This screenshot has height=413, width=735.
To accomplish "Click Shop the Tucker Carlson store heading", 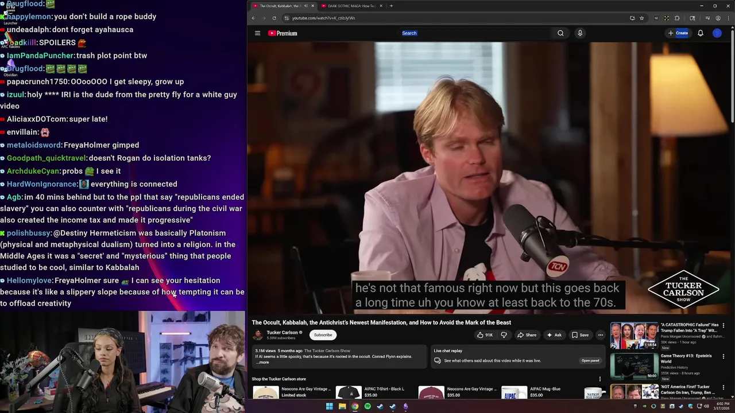I will point(278,379).
